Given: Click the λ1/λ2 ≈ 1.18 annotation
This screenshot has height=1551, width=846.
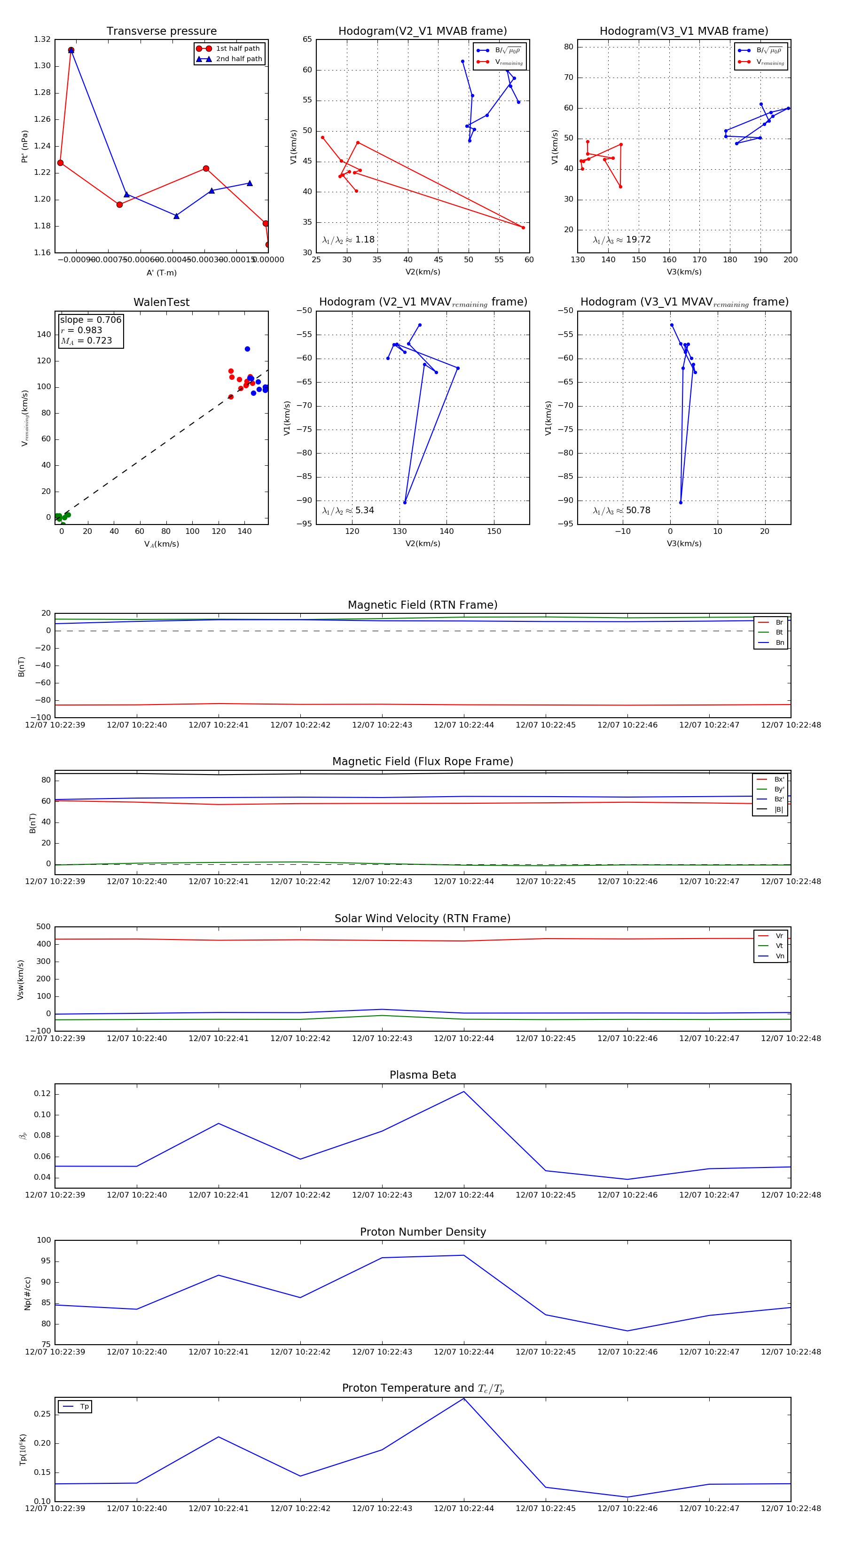Looking at the screenshot, I should tap(348, 240).
